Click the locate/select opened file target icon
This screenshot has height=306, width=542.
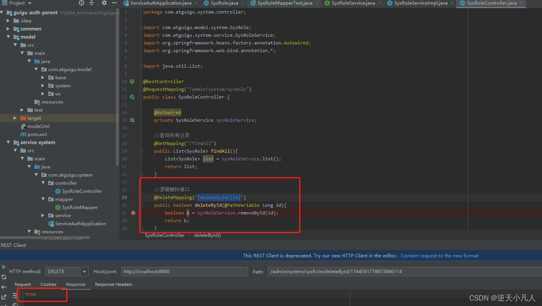pos(82,3)
